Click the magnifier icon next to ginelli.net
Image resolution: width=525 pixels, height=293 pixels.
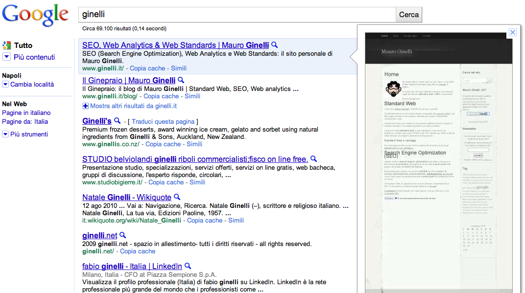(121, 235)
